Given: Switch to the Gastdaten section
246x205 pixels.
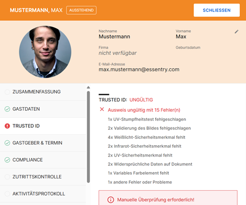Looking at the screenshot, I should tap(43, 109).
